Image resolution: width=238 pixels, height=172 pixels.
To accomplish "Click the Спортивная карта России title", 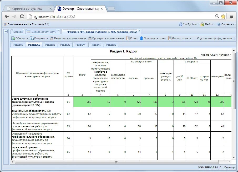I will [x=24, y=24].
